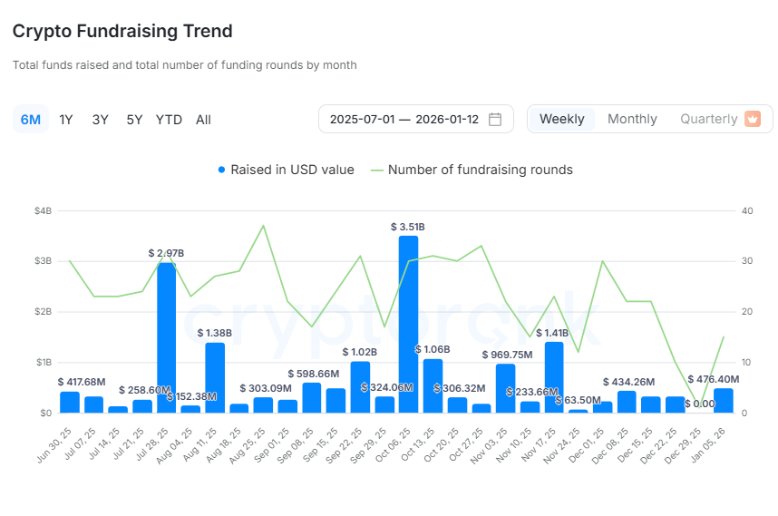This screenshot has height=516, width=778.
Task: Select the YTD time range
Action: (169, 120)
